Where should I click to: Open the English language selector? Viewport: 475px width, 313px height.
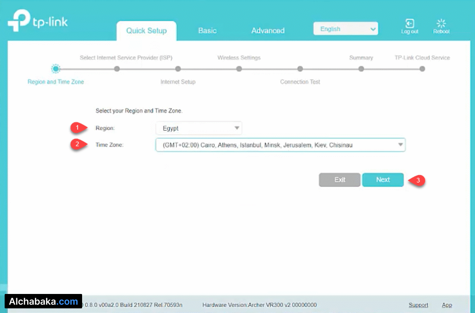click(346, 29)
